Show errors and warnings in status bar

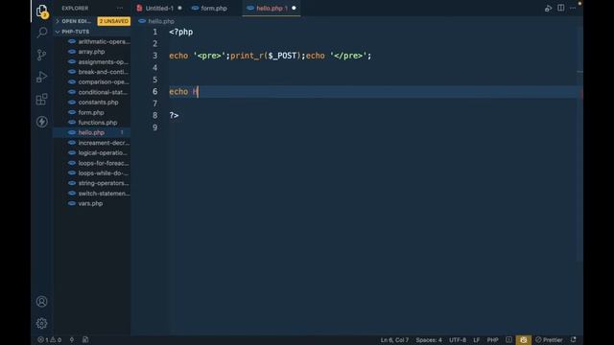(49, 340)
